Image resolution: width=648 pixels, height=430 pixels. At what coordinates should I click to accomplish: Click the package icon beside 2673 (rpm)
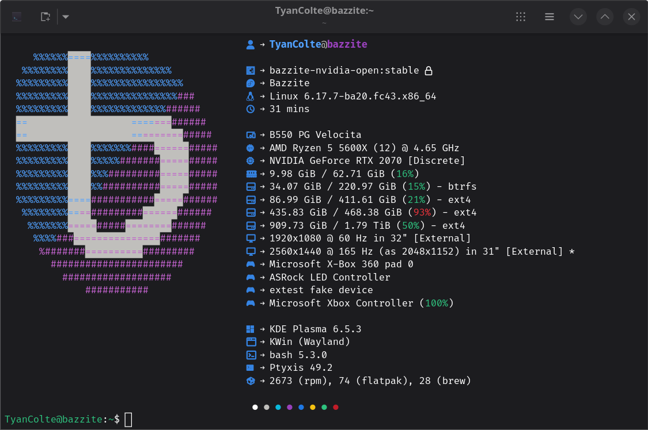pos(251,381)
